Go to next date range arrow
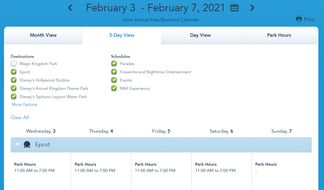The width and height of the screenshot is (324, 190). pos(252,8)
